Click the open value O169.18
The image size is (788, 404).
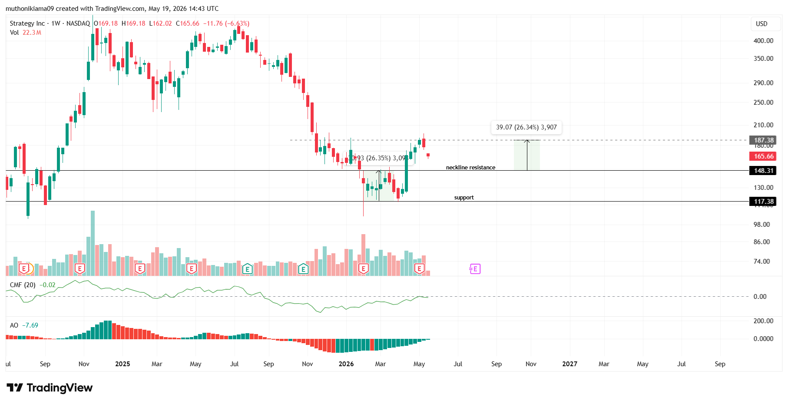pos(106,23)
